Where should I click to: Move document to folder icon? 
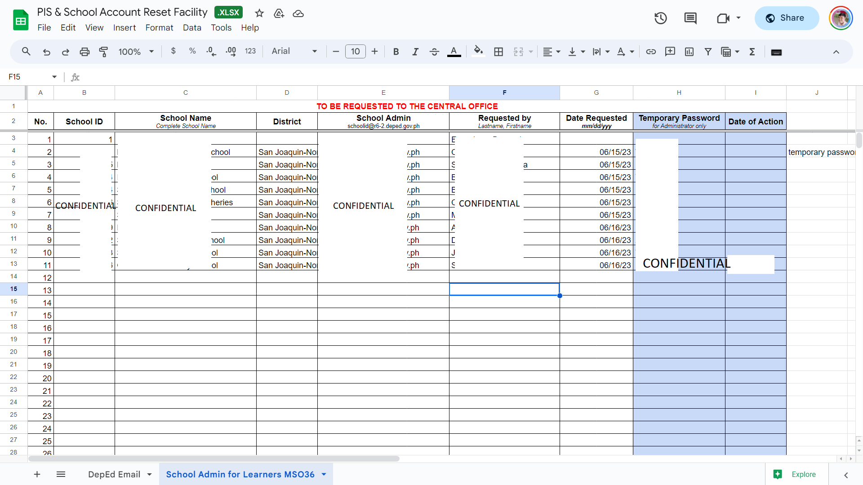tap(279, 13)
